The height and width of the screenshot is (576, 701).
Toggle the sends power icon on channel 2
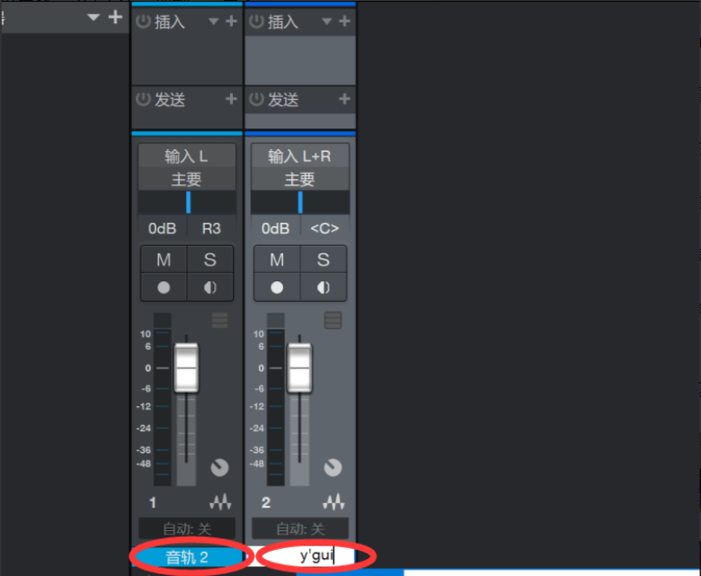tap(256, 99)
